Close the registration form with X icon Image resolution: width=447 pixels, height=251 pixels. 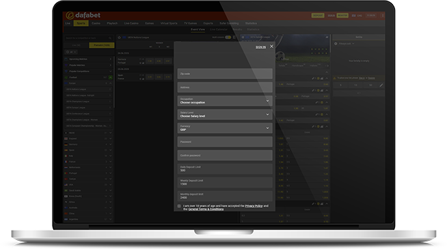(271, 46)
